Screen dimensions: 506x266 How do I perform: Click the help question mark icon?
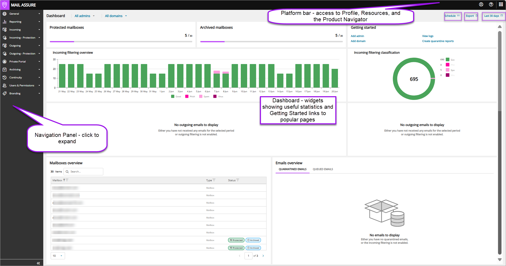point(491,5)
